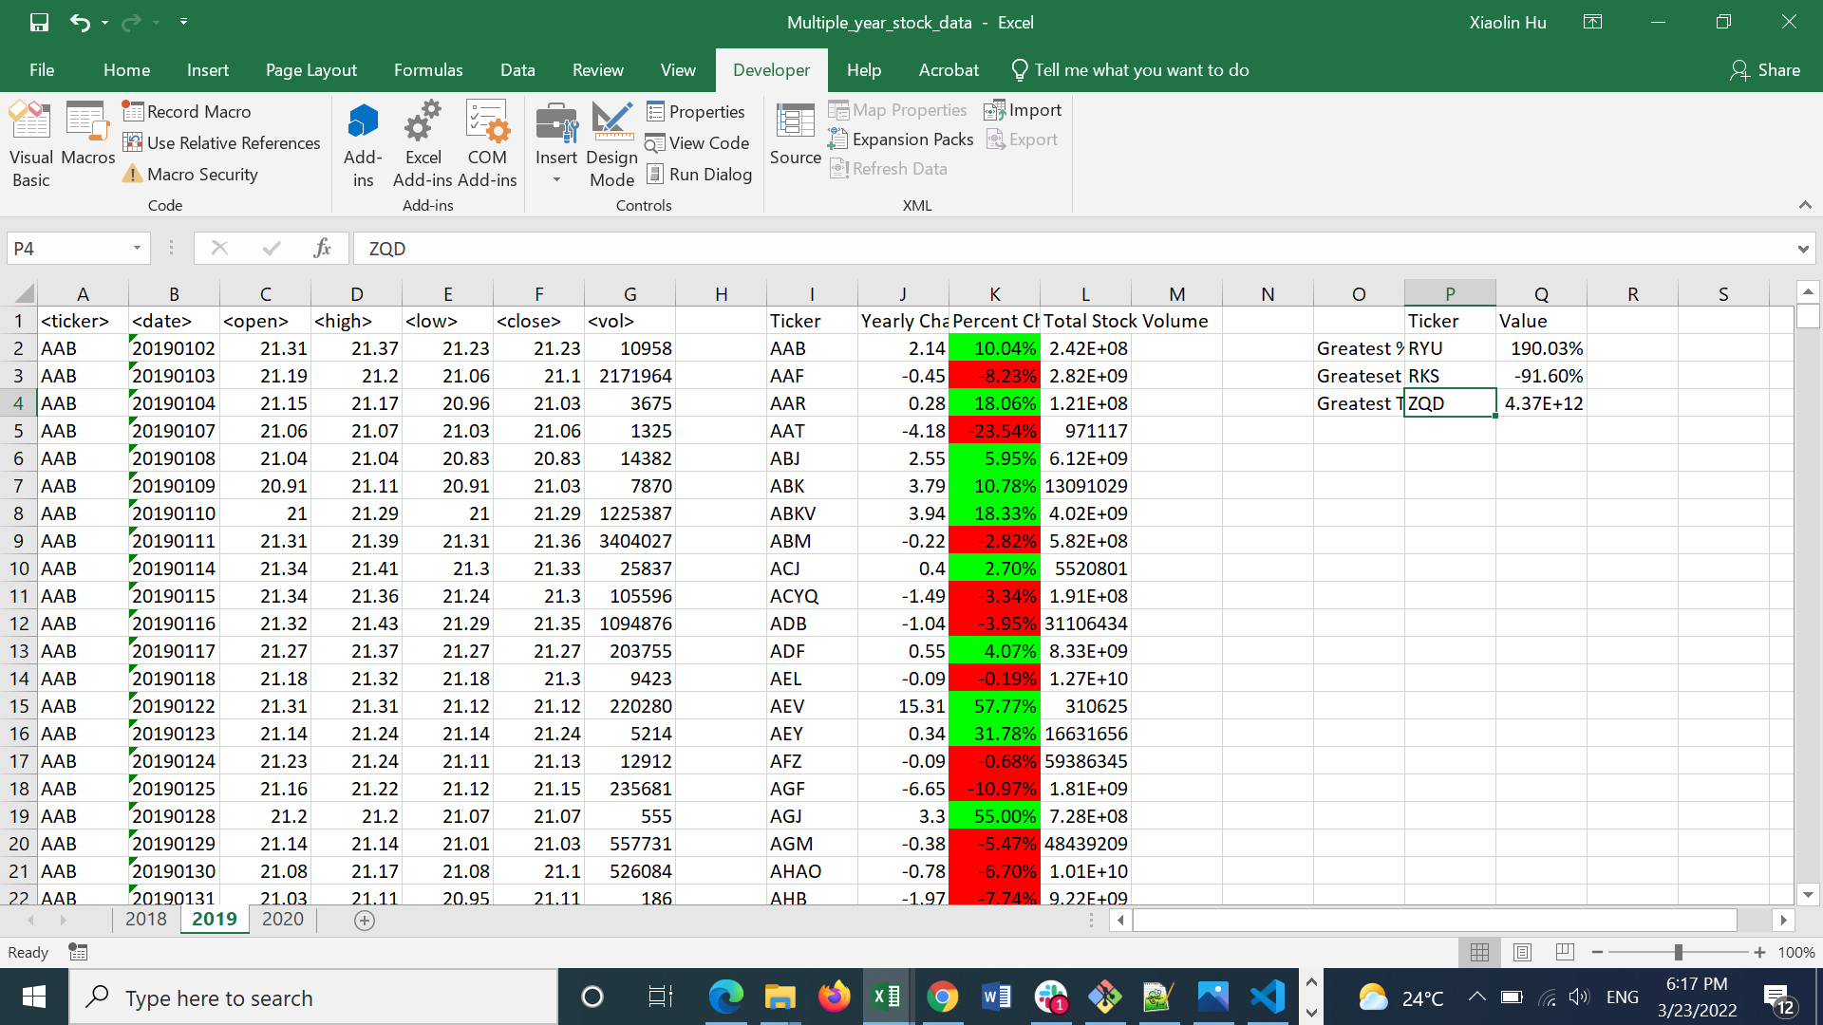Switch to the 2020 sheet tab
The height and width of the screenshot is (1025, 1823).
pyautogui.click(x=282, y=919)
